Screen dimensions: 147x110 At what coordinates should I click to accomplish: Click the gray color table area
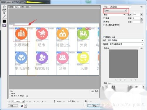click(x=123, y=64)
